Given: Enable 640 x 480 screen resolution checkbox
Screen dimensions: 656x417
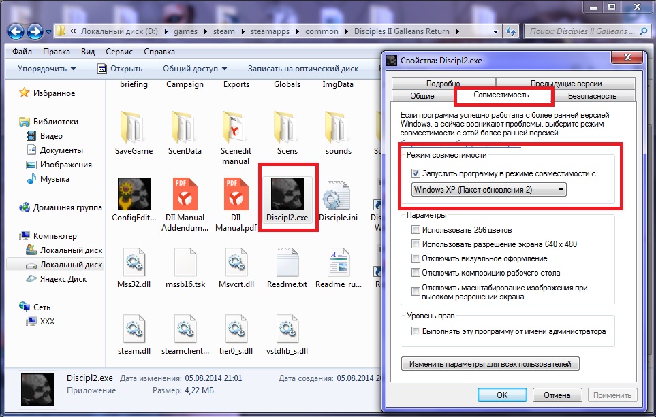Looking at the screenshot, I should click(x=416, y=244).
